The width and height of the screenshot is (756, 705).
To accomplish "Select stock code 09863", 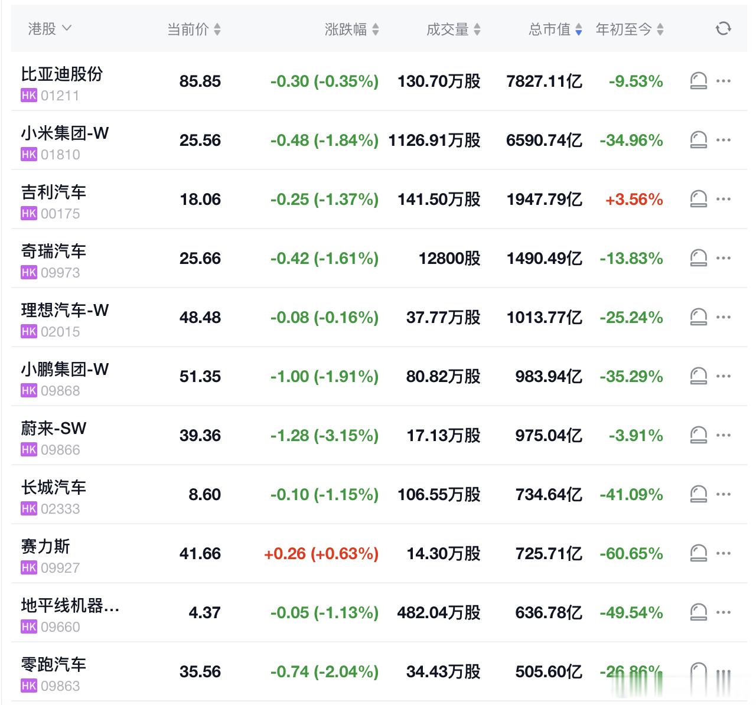I will [60, 686].
